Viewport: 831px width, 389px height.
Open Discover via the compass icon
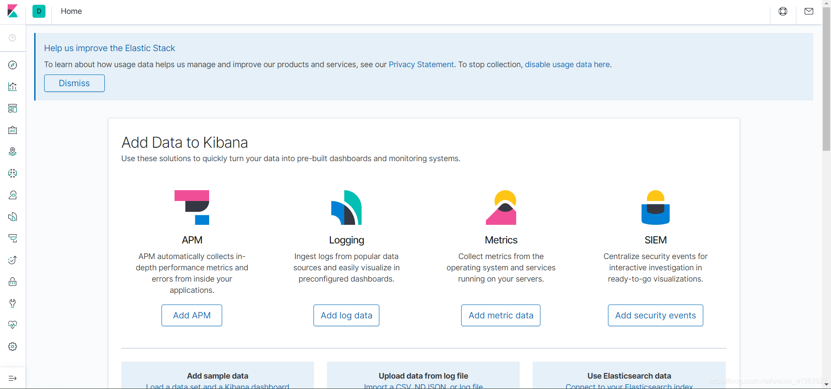[x=13, y=65]
